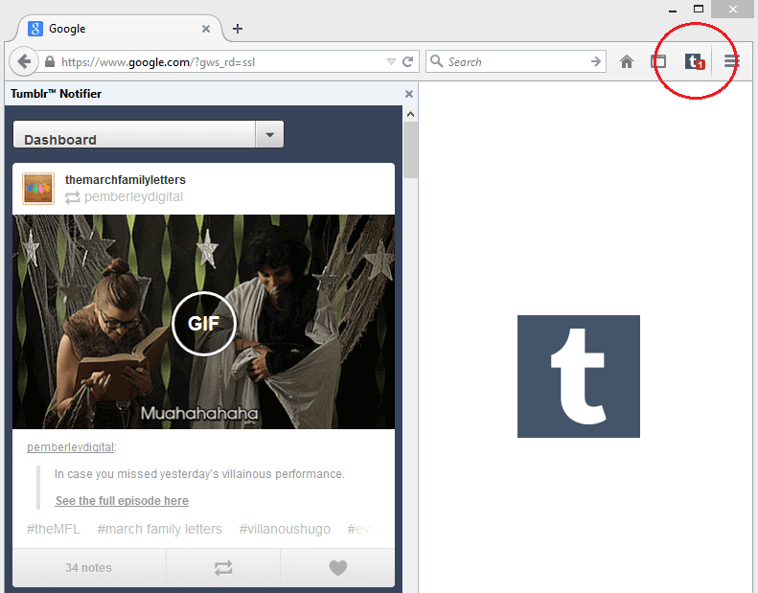This screenshot has width=758, height=593.
Task: Play the GIF in the post
Action: click(x=203, y=323)
